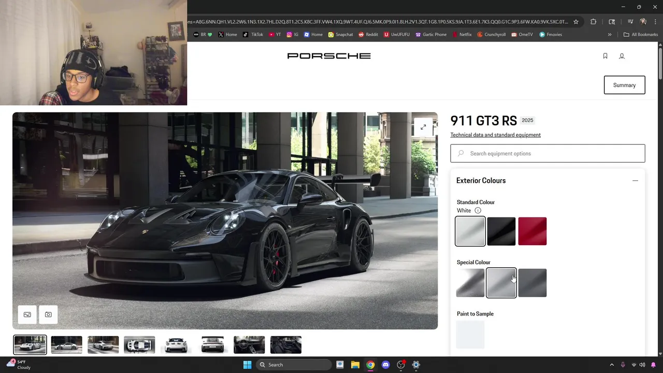Collapse the Exterior Colours section
The width and height of the screenshot is (663, 373).
point(635,181)
